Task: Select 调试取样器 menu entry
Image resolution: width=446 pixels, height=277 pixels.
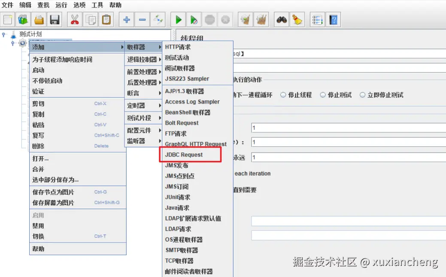Action: click(198, 68)
